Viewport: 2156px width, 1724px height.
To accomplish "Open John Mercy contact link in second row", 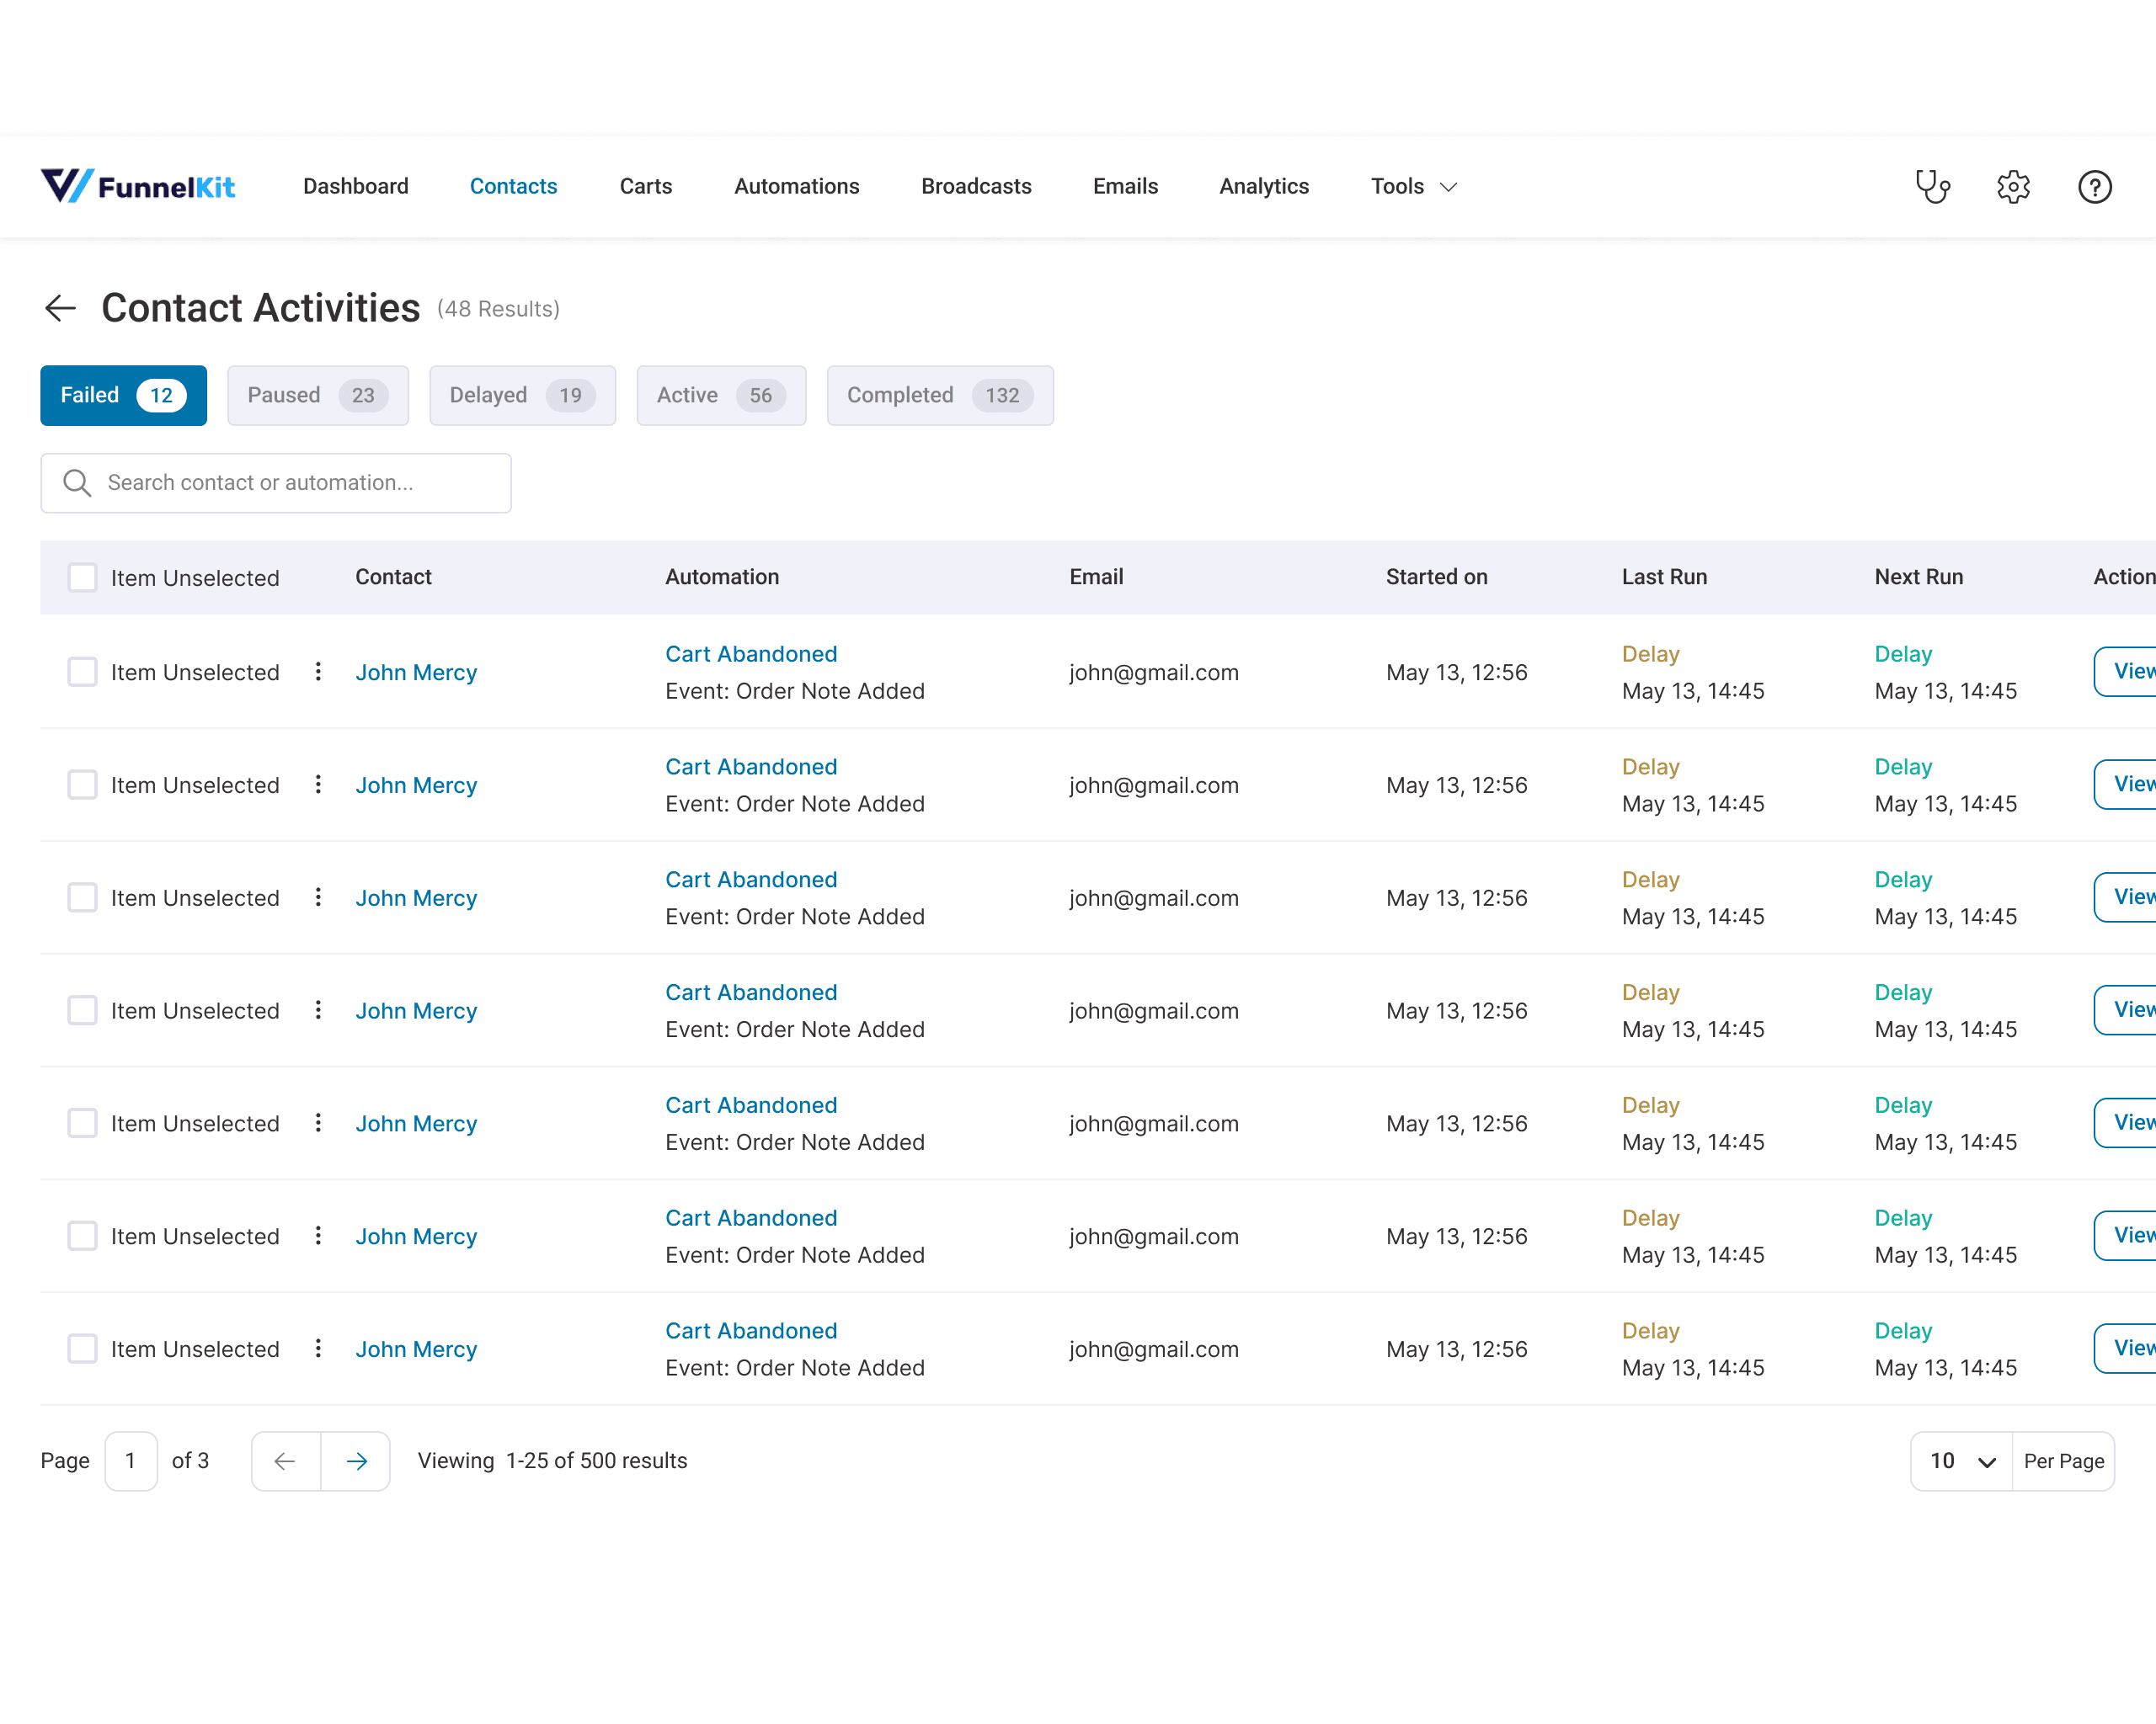I will [x=416, y=785].
